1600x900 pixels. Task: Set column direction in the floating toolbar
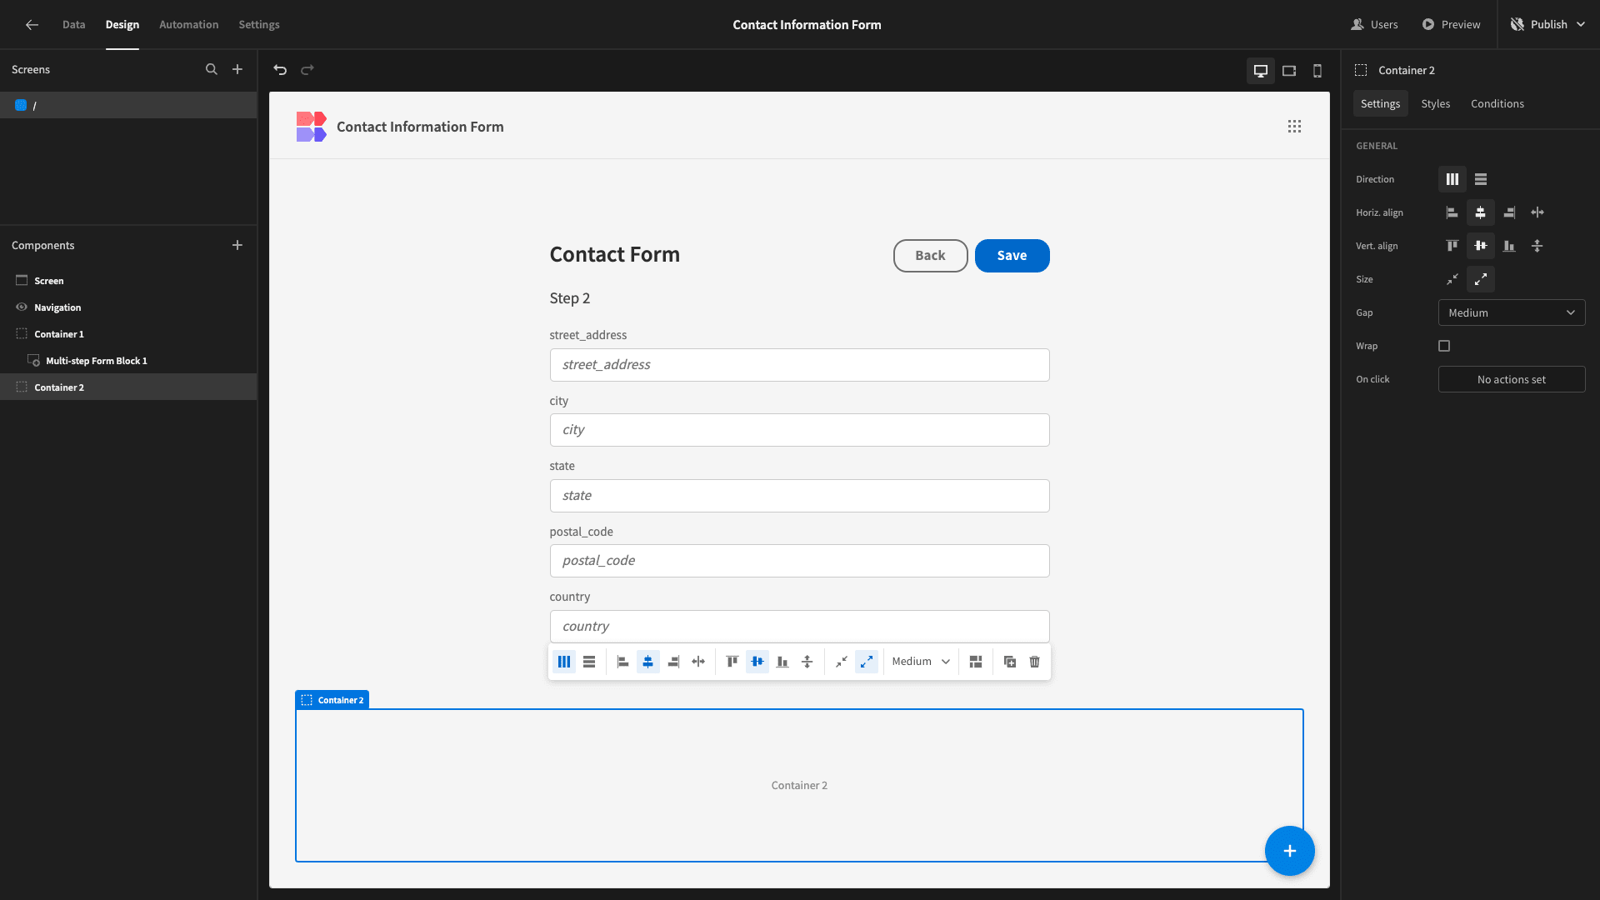(564, 662)
